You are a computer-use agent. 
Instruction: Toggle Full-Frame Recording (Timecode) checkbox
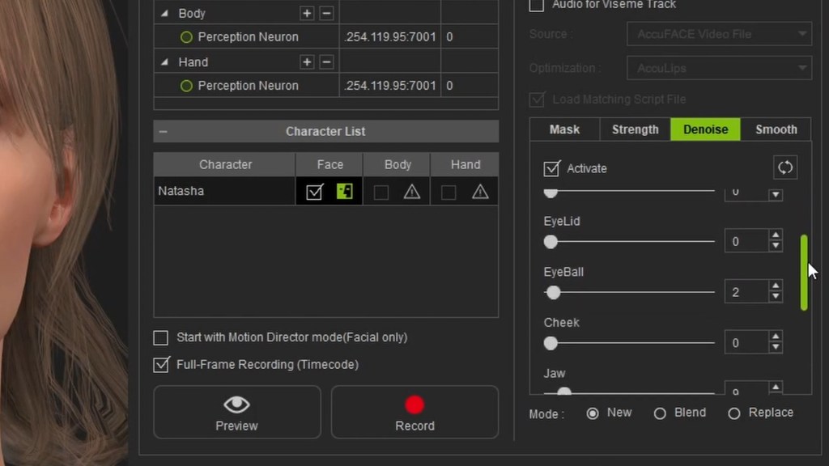(x=161, y=365)
